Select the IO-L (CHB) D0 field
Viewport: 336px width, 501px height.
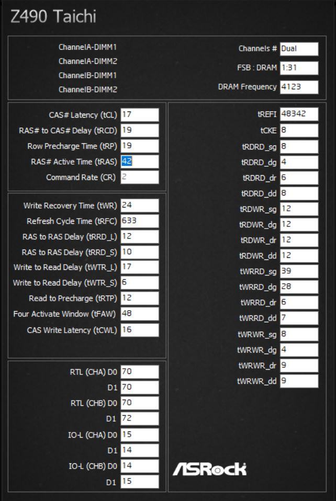(x=140, y=466)
